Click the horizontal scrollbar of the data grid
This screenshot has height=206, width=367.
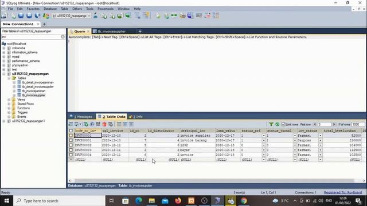pos(214,181)
